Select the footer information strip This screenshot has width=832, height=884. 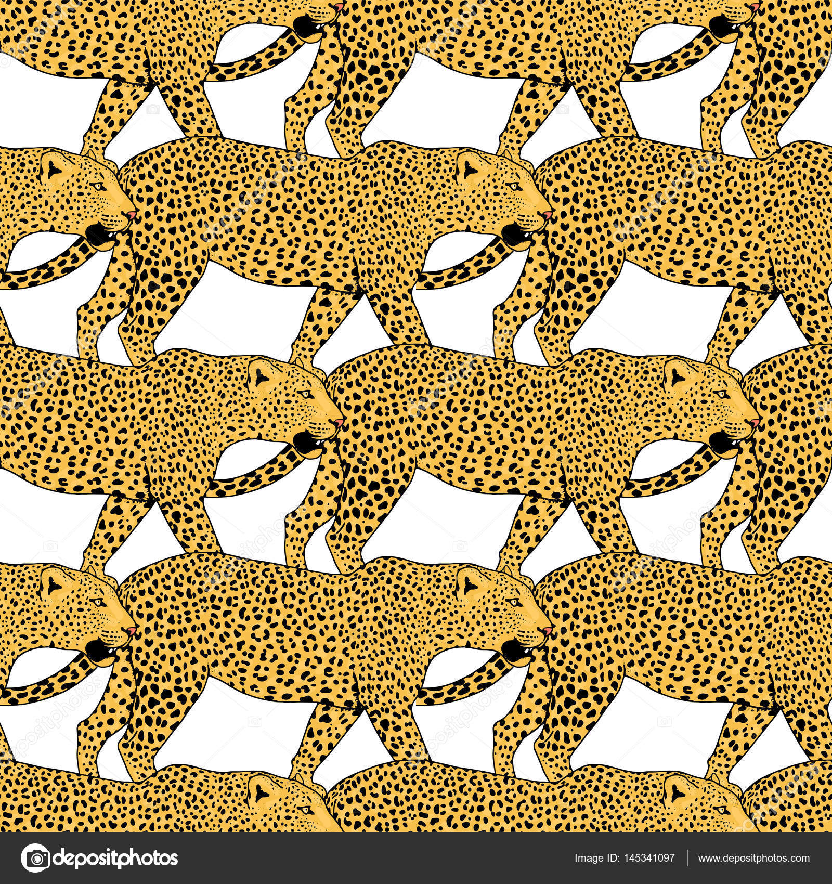[416, 857]
